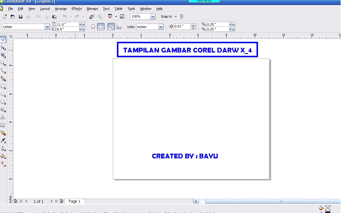The width and height of the screenshot is (360, 213).
Task: Go to the last page
Action: click(x=56, y=201)
